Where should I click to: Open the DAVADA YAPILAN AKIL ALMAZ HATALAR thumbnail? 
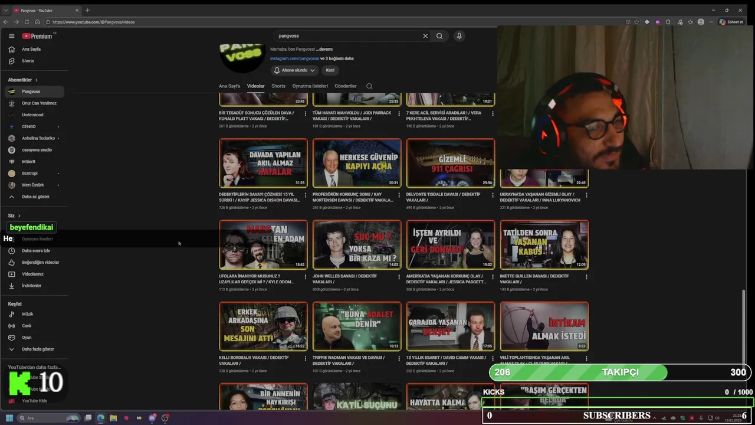click(x=263, y=163)
